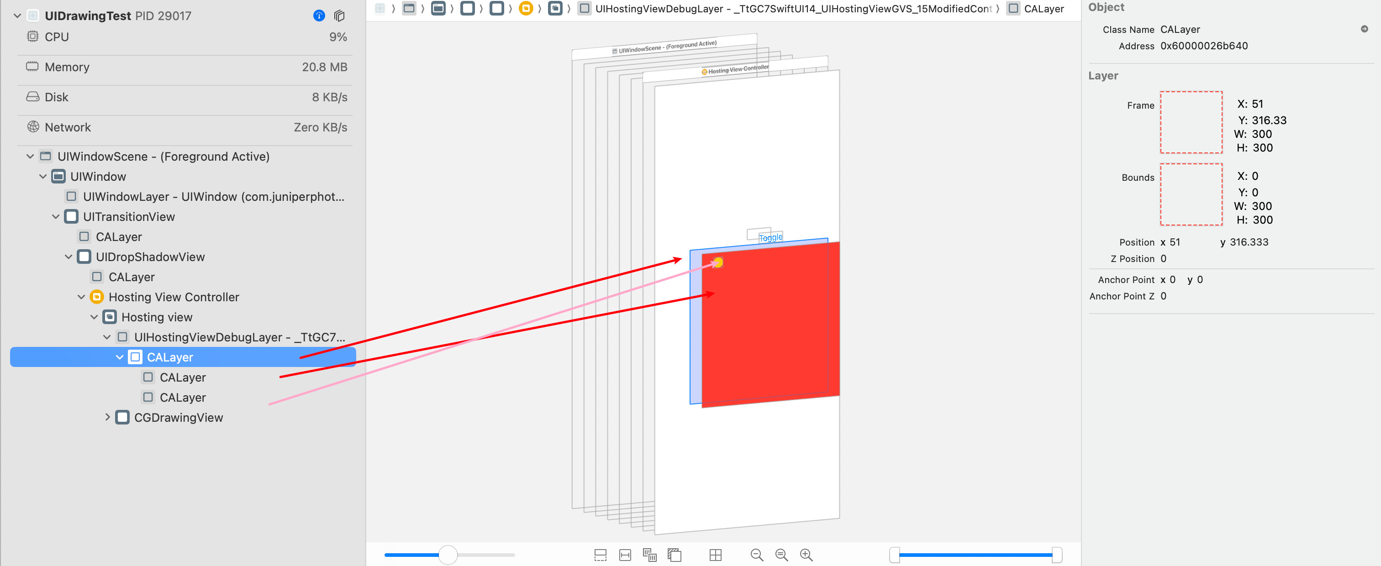Reset canvas zoom to actual size
1381x566 pixels.
pos(782,555)
